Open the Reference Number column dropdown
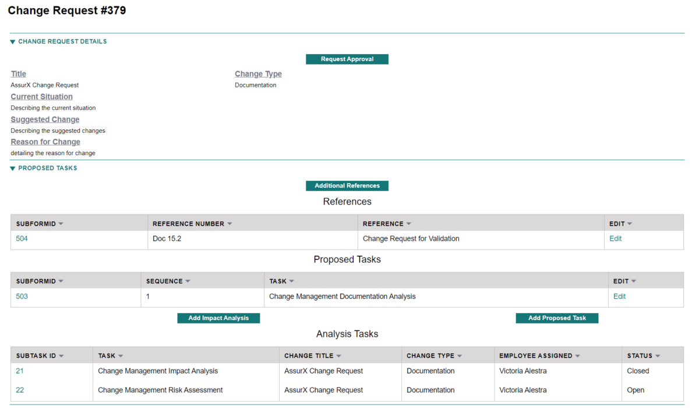 point(231,223)
